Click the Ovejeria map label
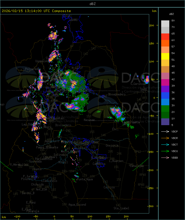The width and height of the screenshot is (185, 220). tap(112, 146)
